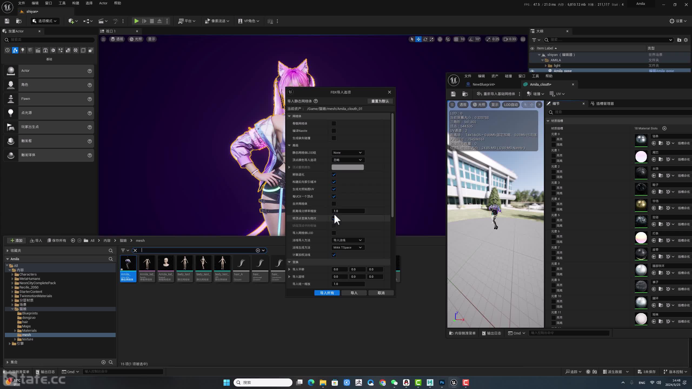Open the 顶点颜色导入选项 dropdown
The height and width of the screenshot is (389, 692).
[x=348, y=160]
